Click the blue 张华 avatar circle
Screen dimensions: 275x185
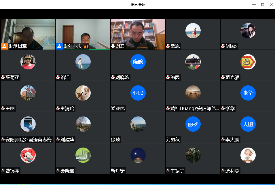pos(248,93)
